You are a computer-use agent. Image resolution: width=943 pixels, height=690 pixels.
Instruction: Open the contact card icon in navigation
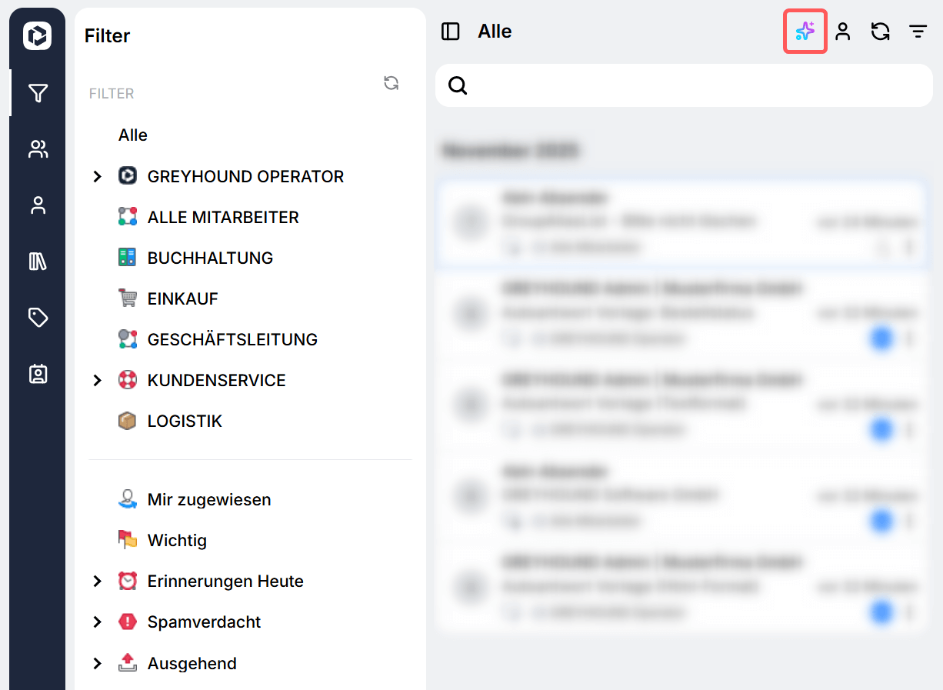[x=38, y=374]
